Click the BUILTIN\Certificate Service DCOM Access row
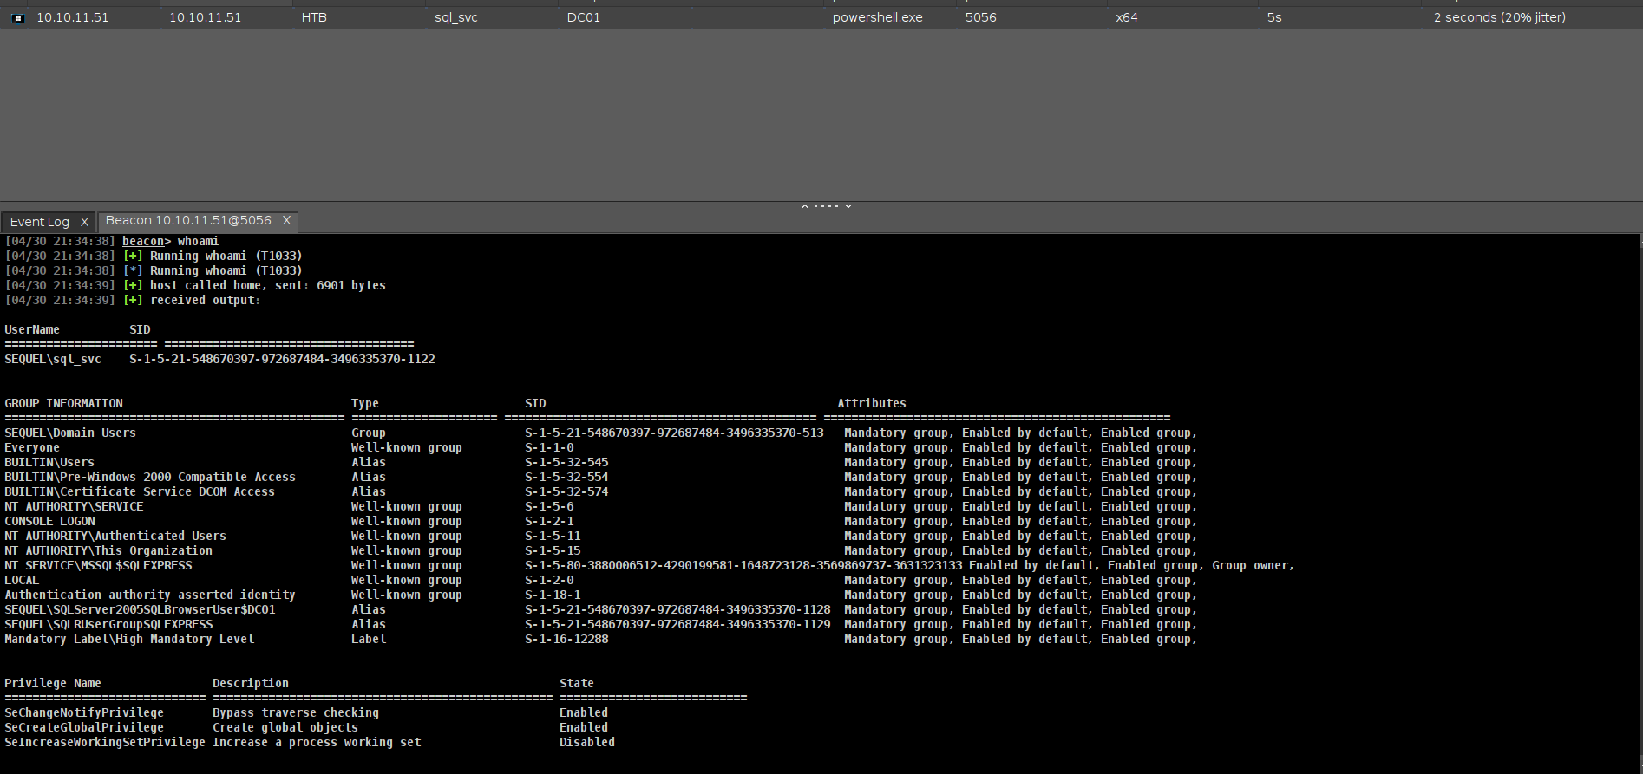The width and height of the screenshot is (1643, 774). 600,492
